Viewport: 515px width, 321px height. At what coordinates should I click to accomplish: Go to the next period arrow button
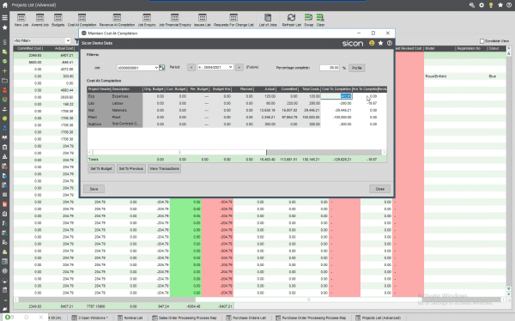coord(239,67)
